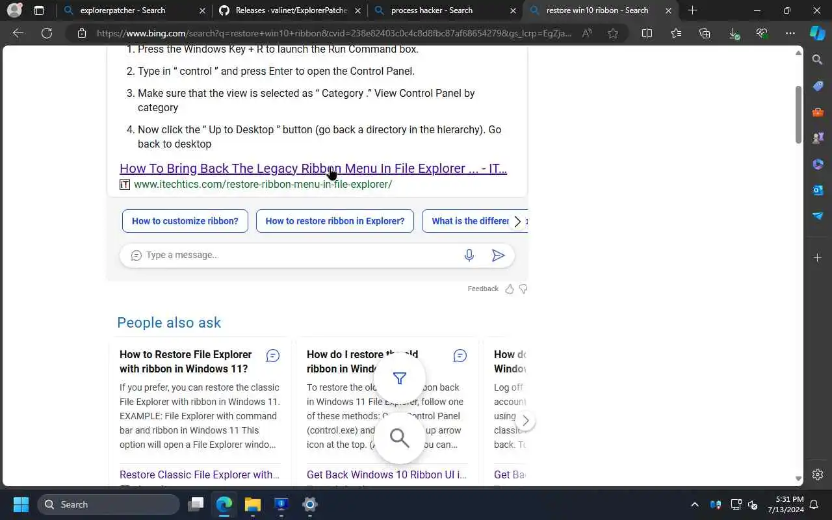Open the sidebar Outlook icon
Screen dimensions: 832x520
[x=818, y=190]
